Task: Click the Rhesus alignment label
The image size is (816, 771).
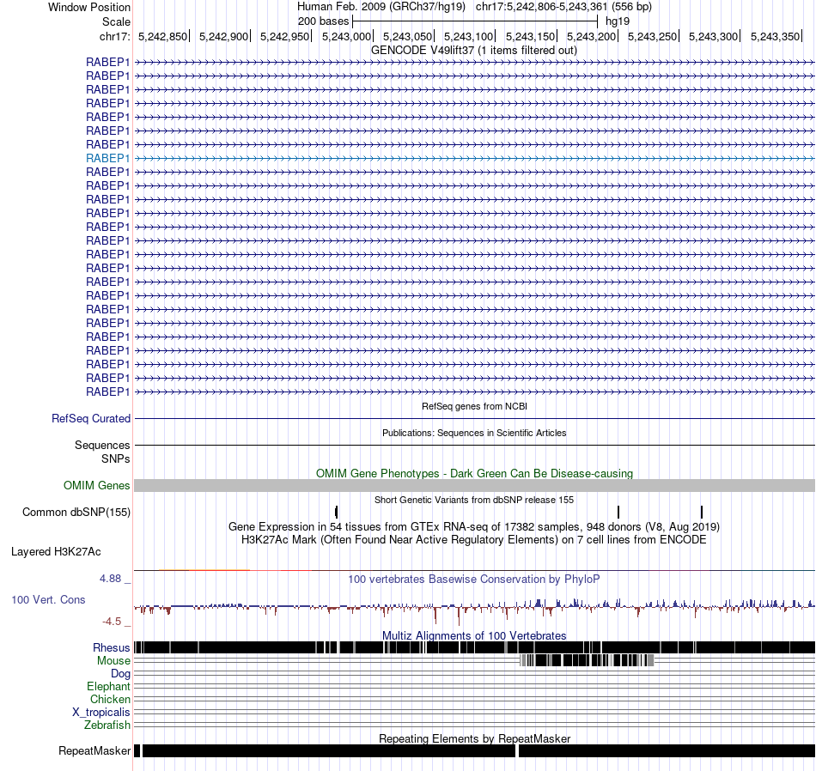Action: click(112, 647)
